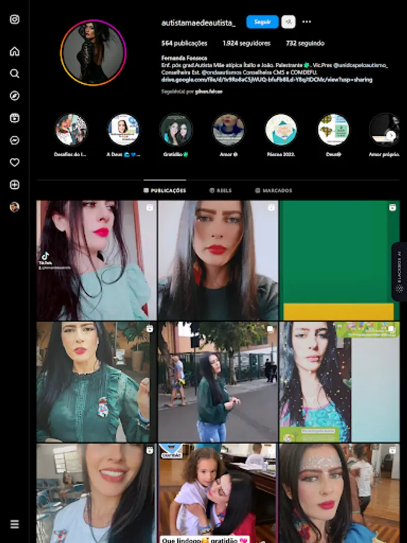
Task: Open the 'A Deus' story highlight
Action: [123, 130]
